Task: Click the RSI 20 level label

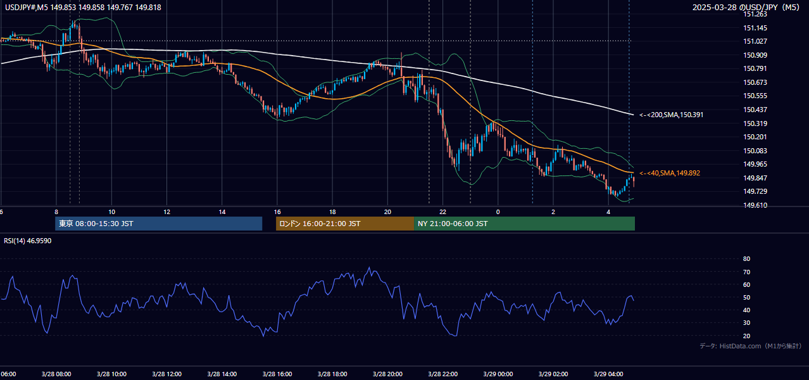Action: coord(747,336)
